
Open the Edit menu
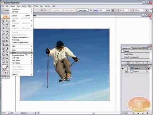(7, 6)
